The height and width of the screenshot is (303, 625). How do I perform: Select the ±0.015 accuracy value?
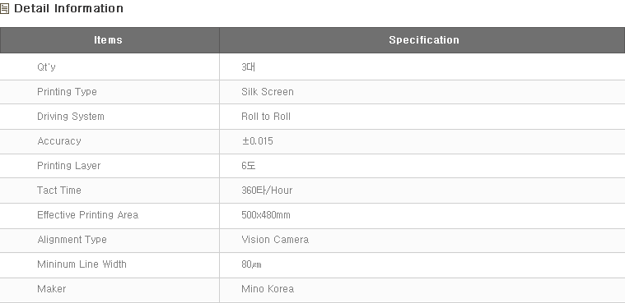[x=257, y=141]
